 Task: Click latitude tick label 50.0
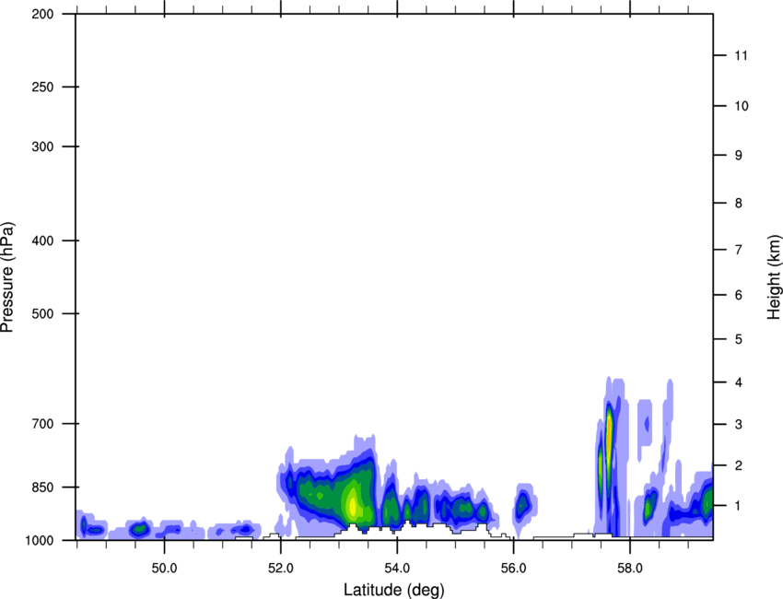tap(164, 569)
